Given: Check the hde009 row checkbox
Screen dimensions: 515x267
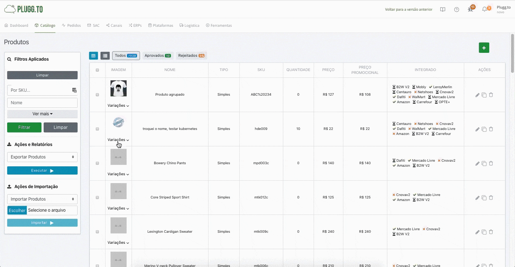Looking at the screenshot, I should (97, 129).
